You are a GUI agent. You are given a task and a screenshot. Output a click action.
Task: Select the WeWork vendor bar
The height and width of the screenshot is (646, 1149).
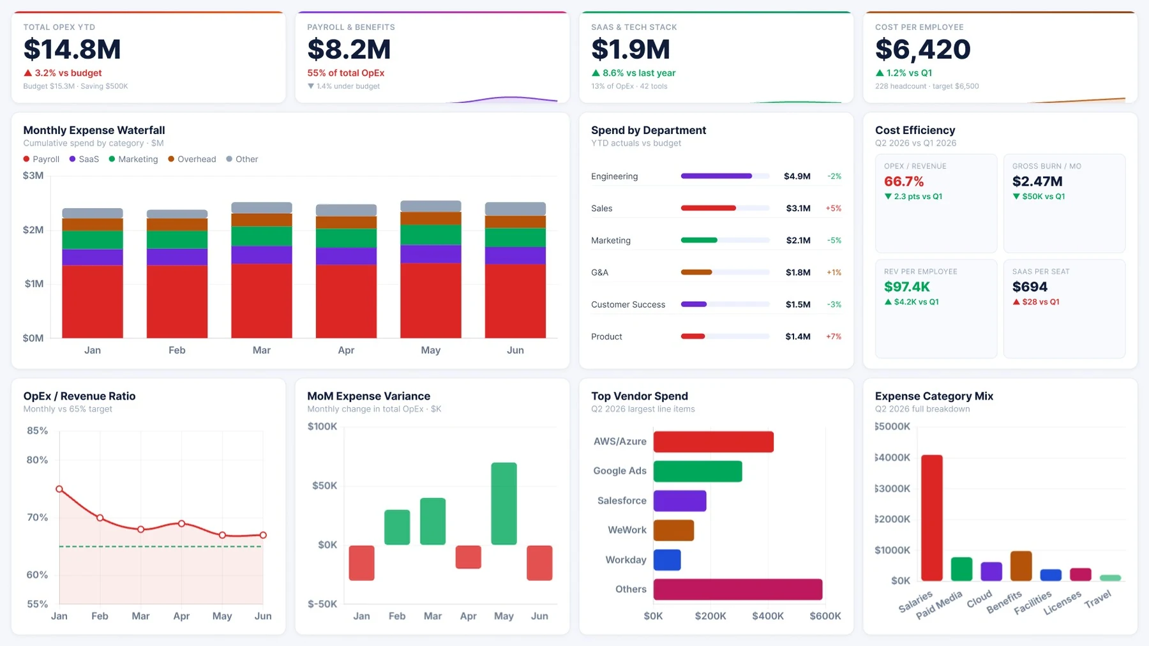673,530
